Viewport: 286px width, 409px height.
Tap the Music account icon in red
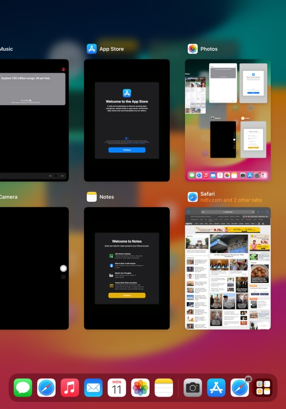tap(63, 69)
